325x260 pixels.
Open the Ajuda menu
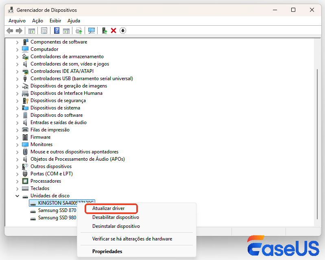coord(74,21)
